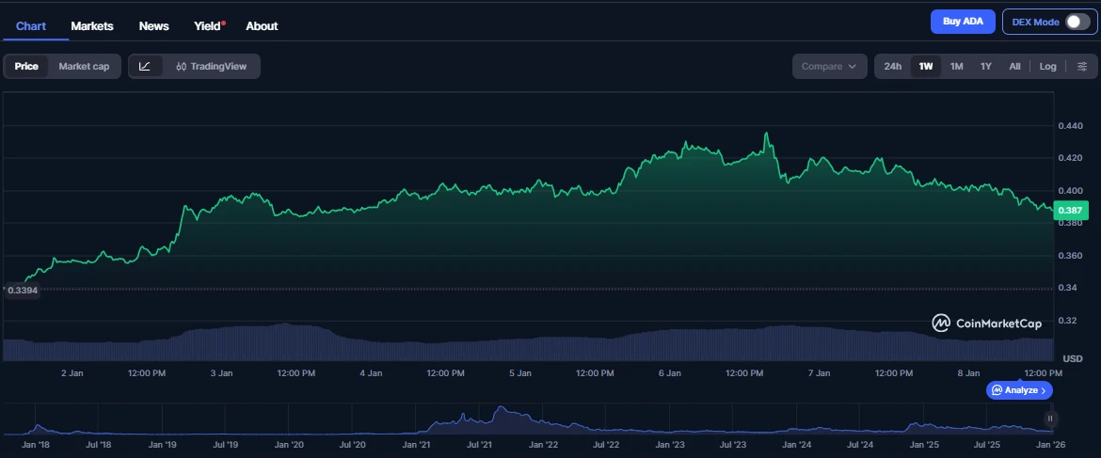This screenshot has width=1101, height=458.
Task: Click the CoinMarketCap watermark logo
Action: (986, 323)
